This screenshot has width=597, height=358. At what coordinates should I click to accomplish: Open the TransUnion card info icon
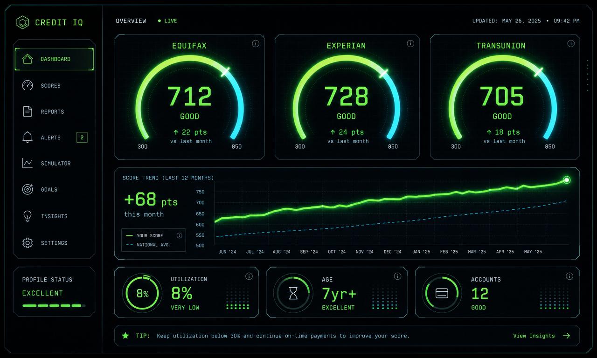pos(571,43)
